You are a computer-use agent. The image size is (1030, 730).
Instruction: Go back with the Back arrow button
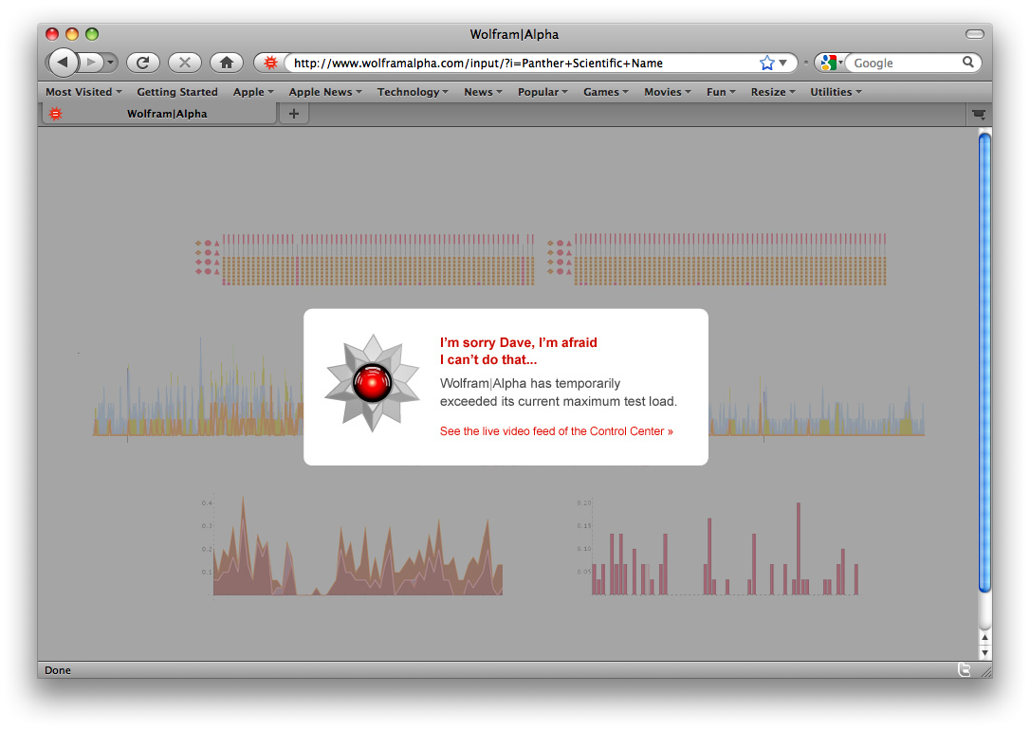pos(63,63)
